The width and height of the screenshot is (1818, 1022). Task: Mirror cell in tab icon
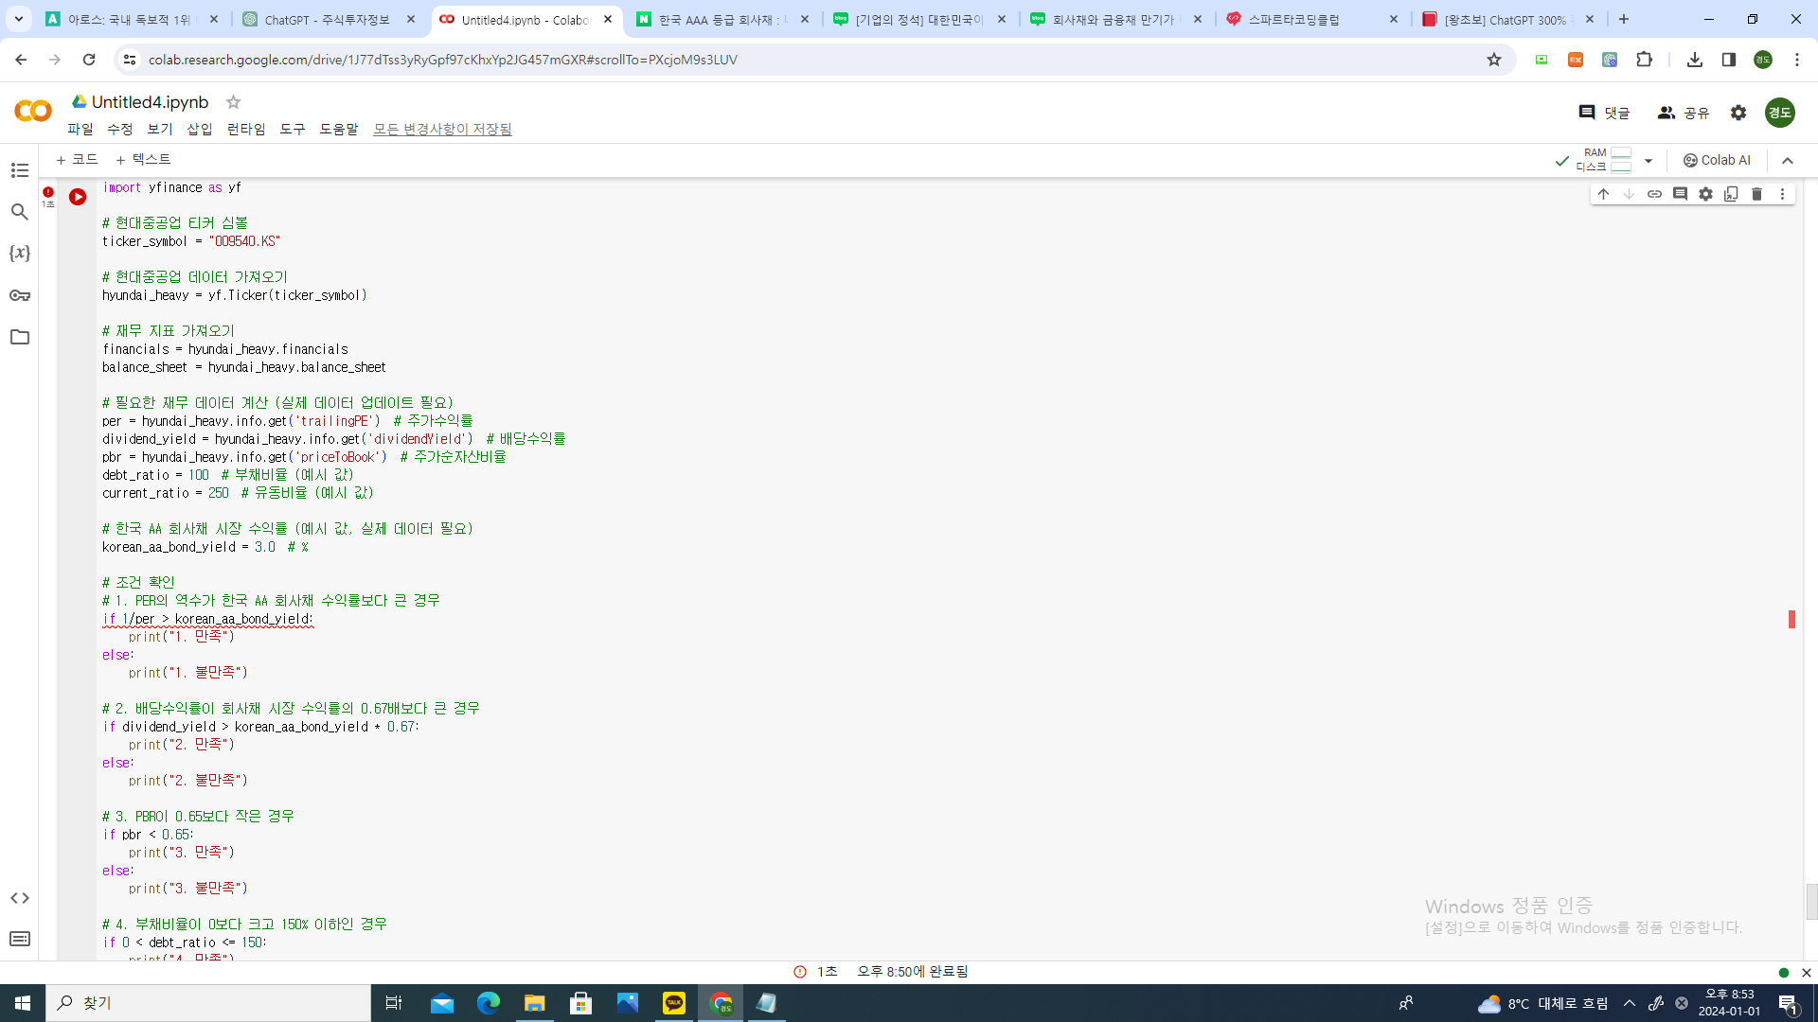[1731, 194]
